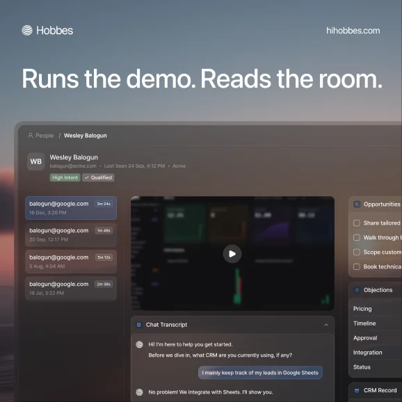Click the 2m 36s duration badge
Screen dimensions: 402x402
[104, 284]
